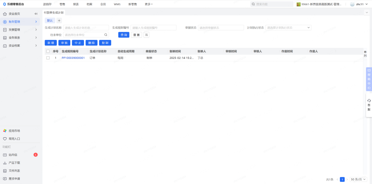Collapse the left sidebar with arrow icon
This screenshot has width=372, height=184.
point(36,14)
